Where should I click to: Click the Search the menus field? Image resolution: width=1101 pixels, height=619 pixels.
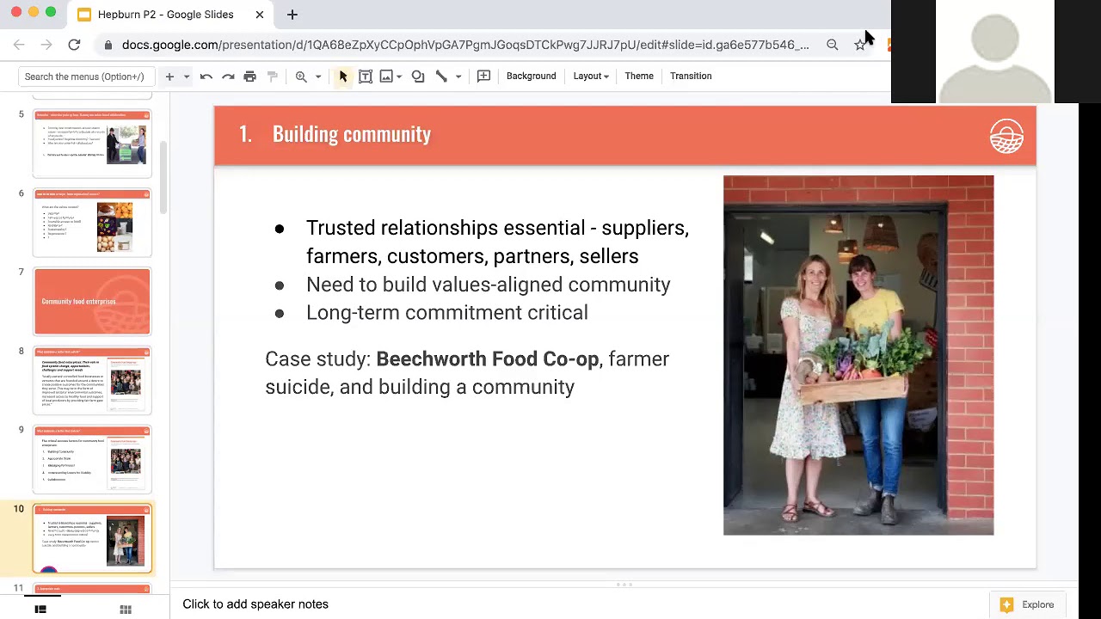[86, 77]
